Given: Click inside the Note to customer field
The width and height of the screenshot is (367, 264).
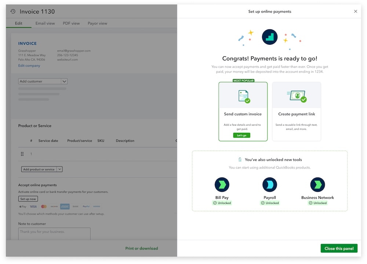Looking at the screenshot, I should tap(54, 234).
